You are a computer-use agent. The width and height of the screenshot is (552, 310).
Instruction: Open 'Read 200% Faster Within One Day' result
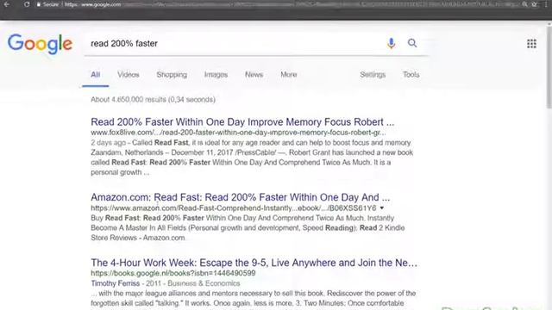(x=242, y=122)
